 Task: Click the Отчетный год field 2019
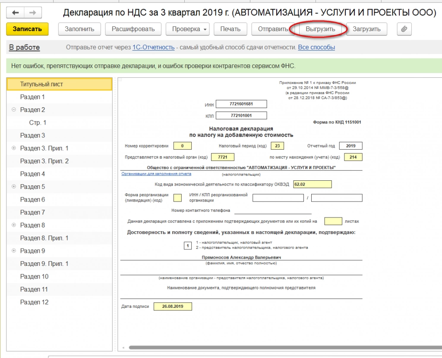point(350,146)
